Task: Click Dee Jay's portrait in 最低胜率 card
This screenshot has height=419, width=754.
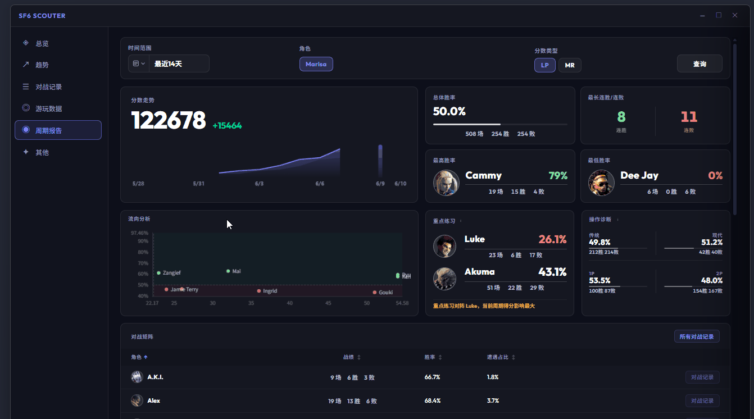Action: pos(601,183)
